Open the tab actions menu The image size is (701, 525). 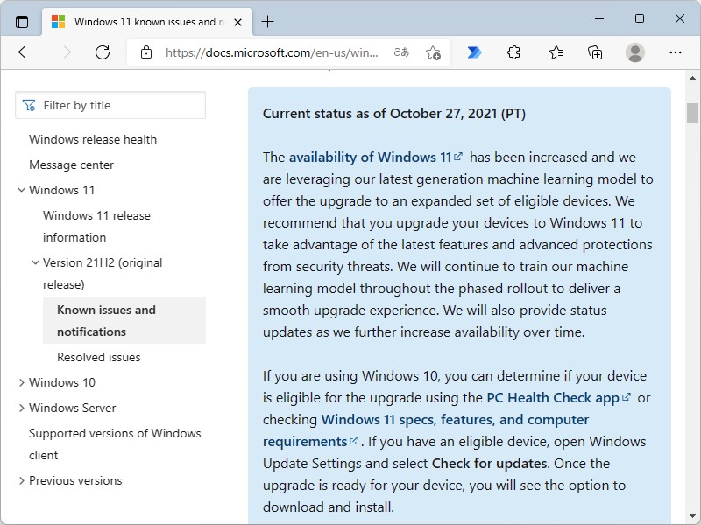(21, 21)
